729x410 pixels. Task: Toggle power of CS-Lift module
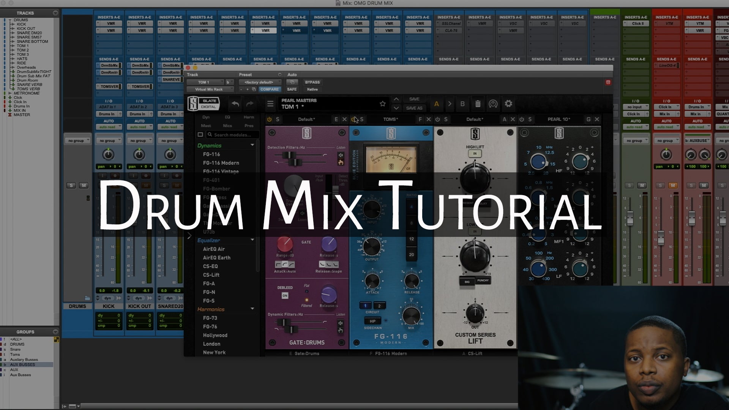click(437, 119)
